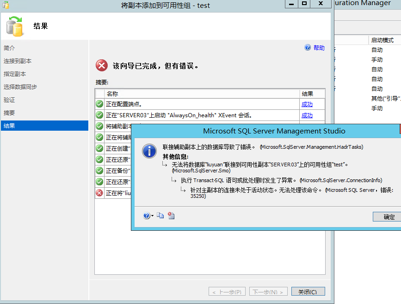
Task: Open the 帮助 help link
Action: (319, 48)
